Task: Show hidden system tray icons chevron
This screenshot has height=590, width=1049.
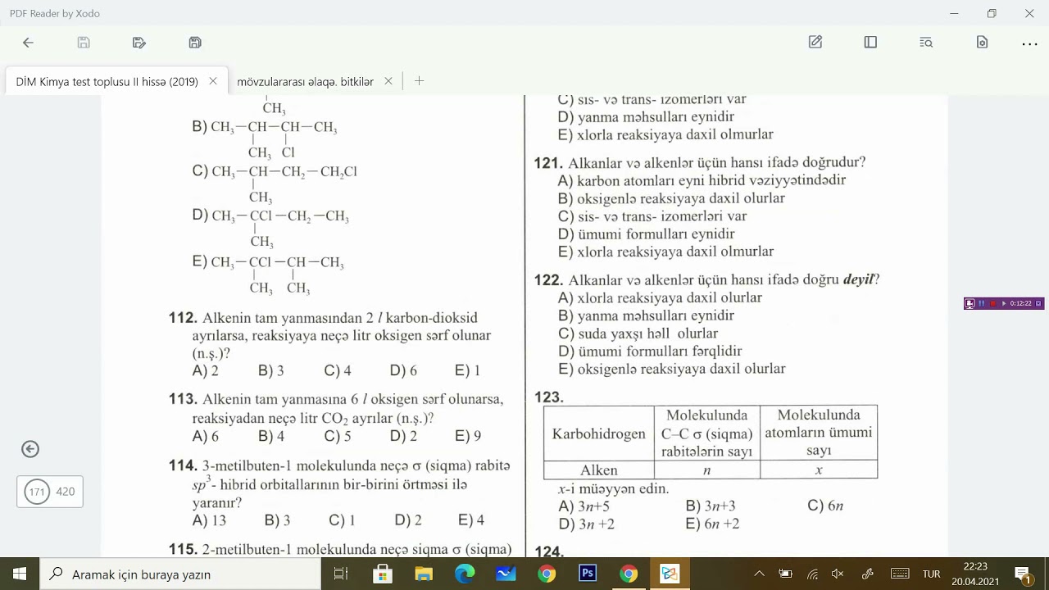Action: click(759, 574)
